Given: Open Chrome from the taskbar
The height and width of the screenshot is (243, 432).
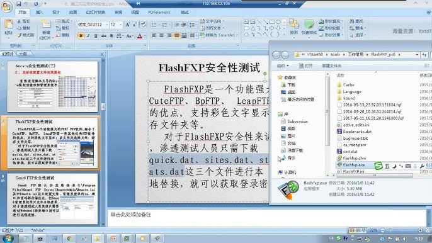Looking at the screenshot, I should [x=69, y=239].
